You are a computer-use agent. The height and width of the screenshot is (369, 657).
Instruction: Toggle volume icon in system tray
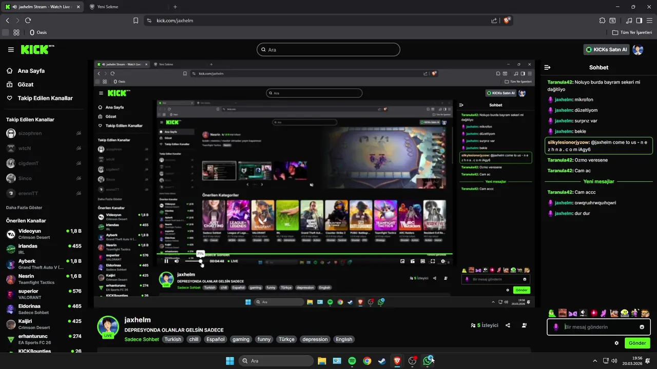tap(614, 361)
